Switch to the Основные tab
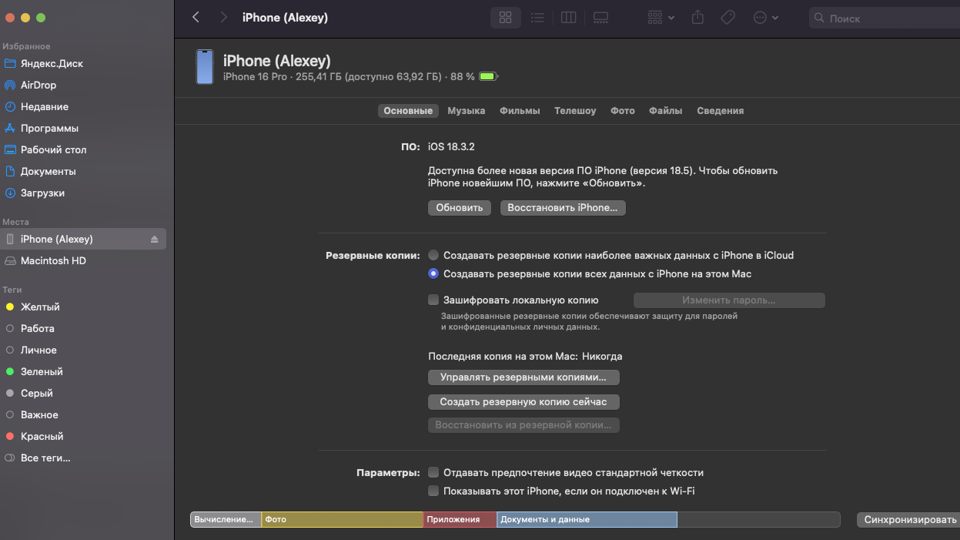 click(x=408, y=111)
